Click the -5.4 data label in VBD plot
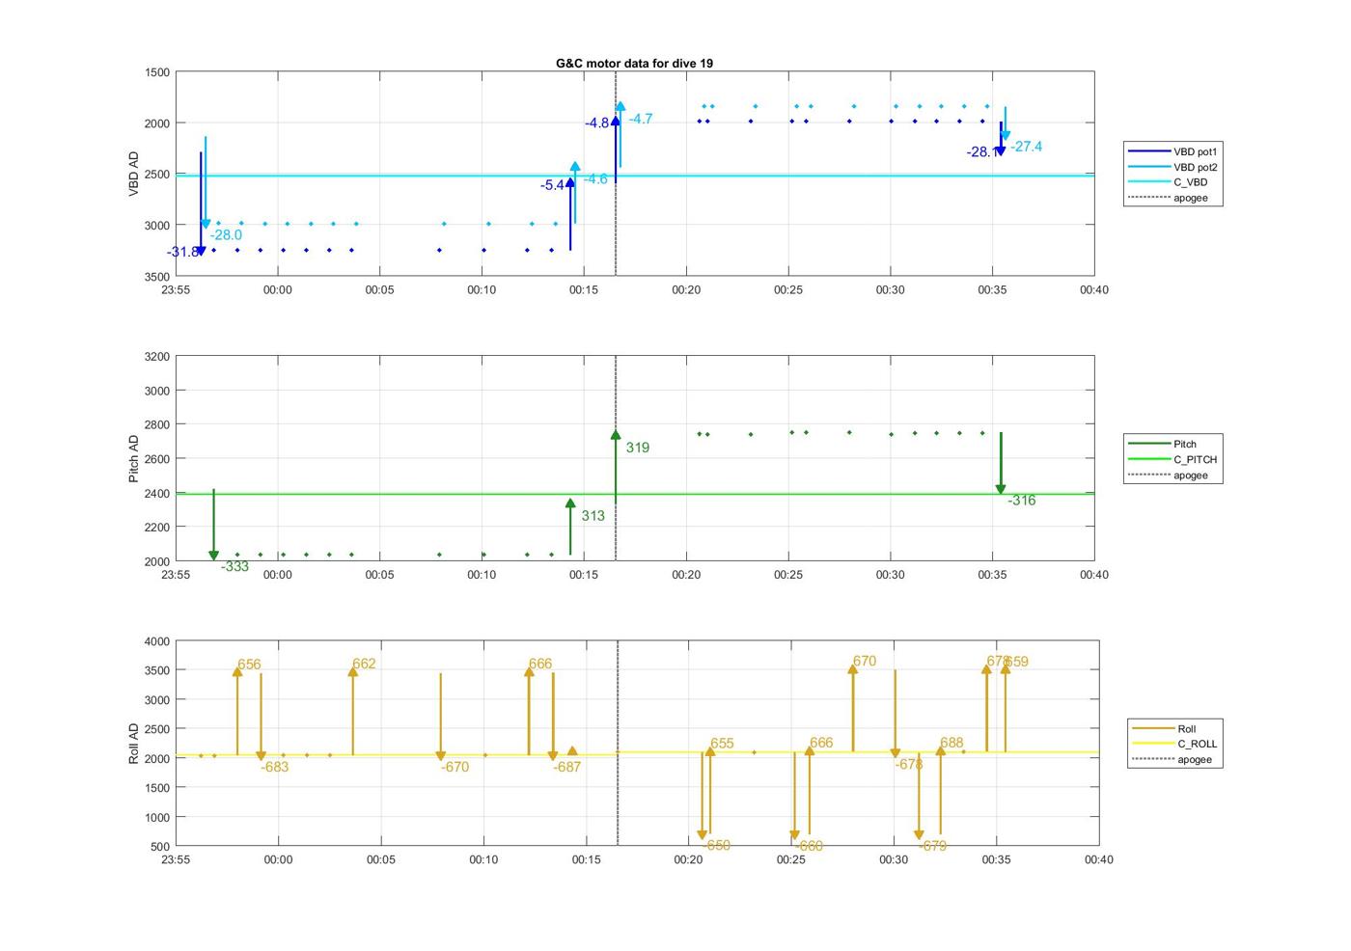 pyautogui.click(x=552, y=185)
